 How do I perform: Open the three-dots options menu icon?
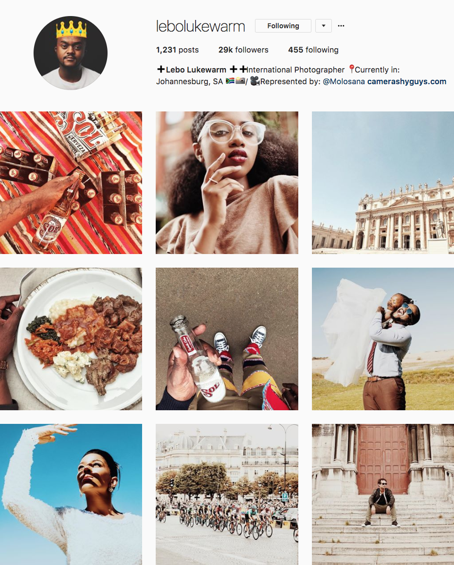pyautogui.click(x=341, y=26)
